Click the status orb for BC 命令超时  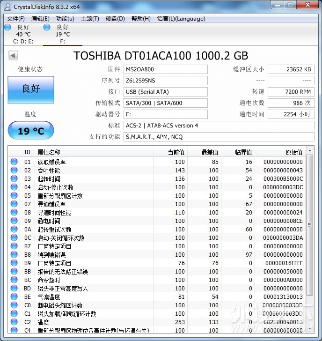click(14, 280)
